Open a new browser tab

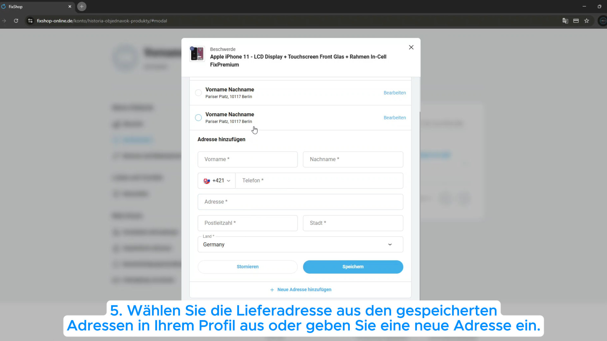coord(82,7)
